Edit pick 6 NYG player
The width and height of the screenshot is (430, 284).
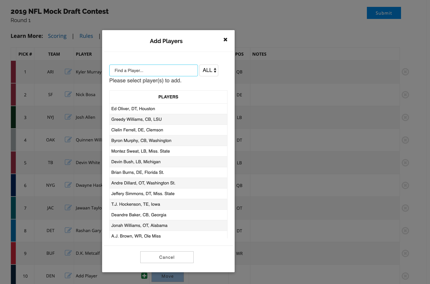pos(68,185)
